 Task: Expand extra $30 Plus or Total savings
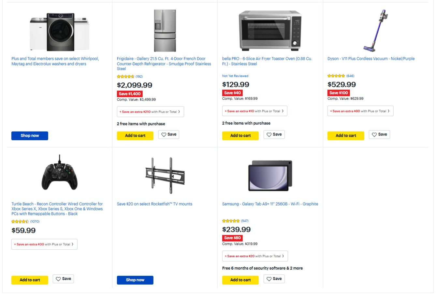[44, 244]
